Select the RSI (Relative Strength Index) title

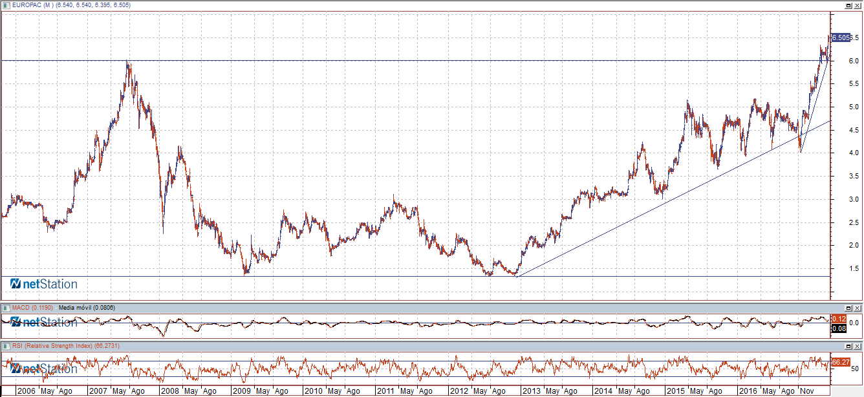coord(54,347)
